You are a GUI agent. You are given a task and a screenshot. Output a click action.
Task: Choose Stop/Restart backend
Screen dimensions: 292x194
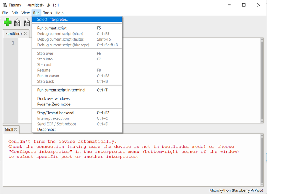[x=77, y=113]
